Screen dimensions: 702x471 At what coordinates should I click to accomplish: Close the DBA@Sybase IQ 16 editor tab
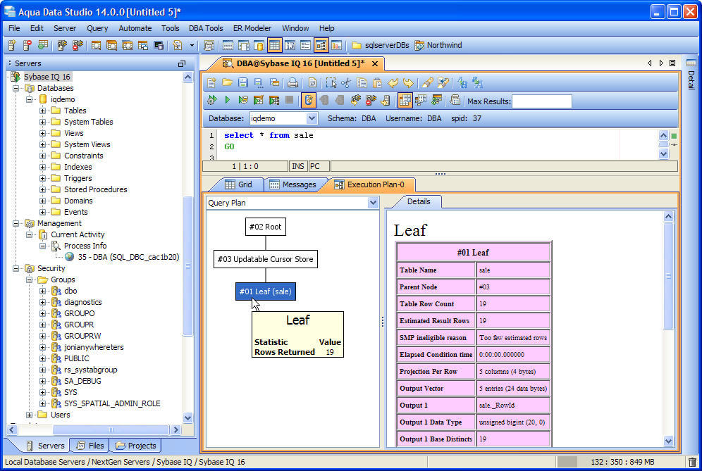[x=375, y=63]
